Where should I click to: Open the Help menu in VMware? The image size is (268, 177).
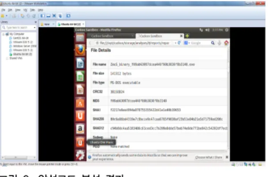click(41, 10)
